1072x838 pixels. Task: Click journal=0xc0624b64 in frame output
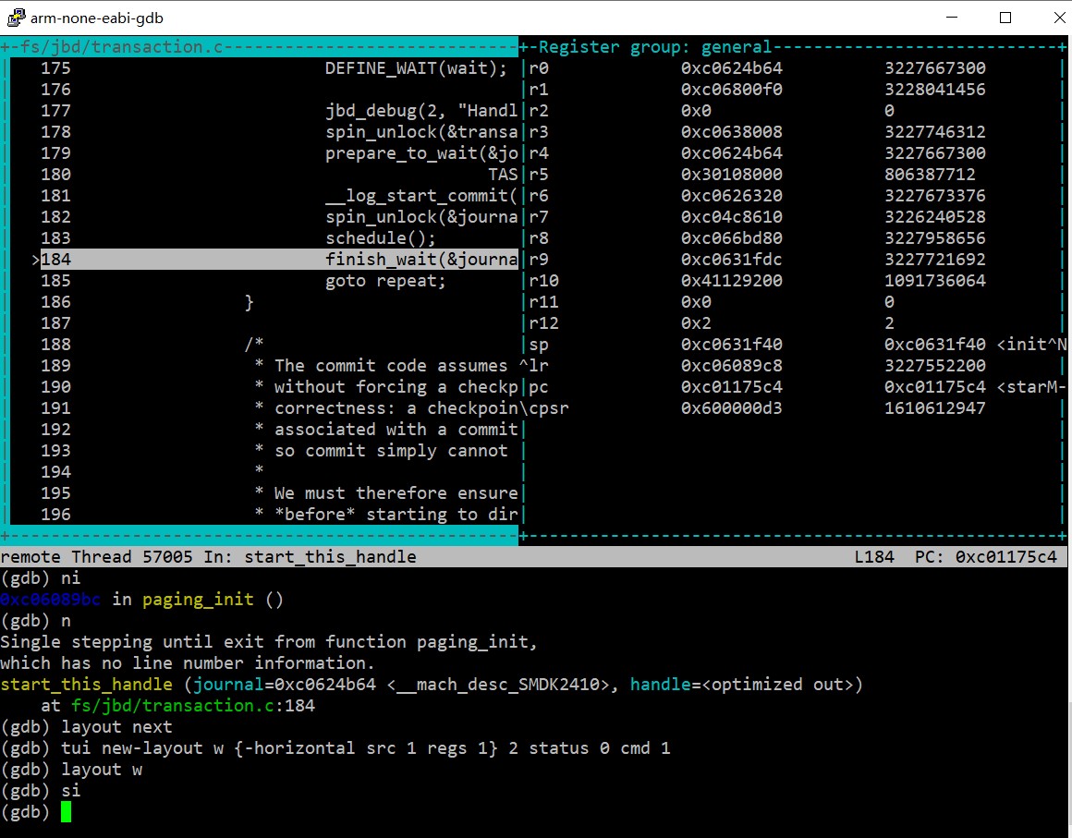[x=285, y=684]
